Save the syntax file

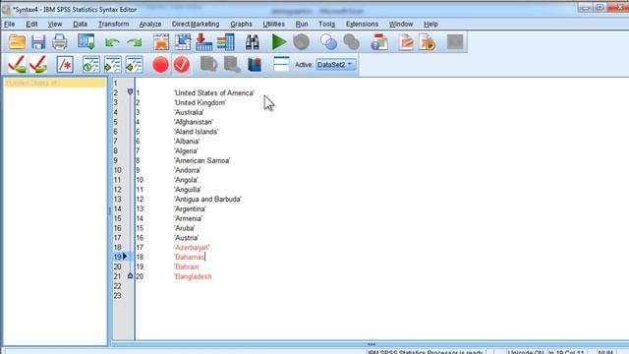pos(38,41)
